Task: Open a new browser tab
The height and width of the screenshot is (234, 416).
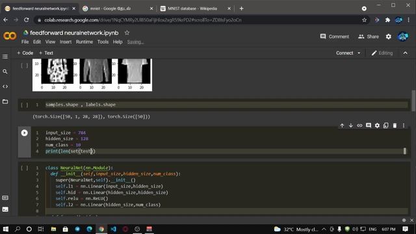Action: click(x=241, y=8)
